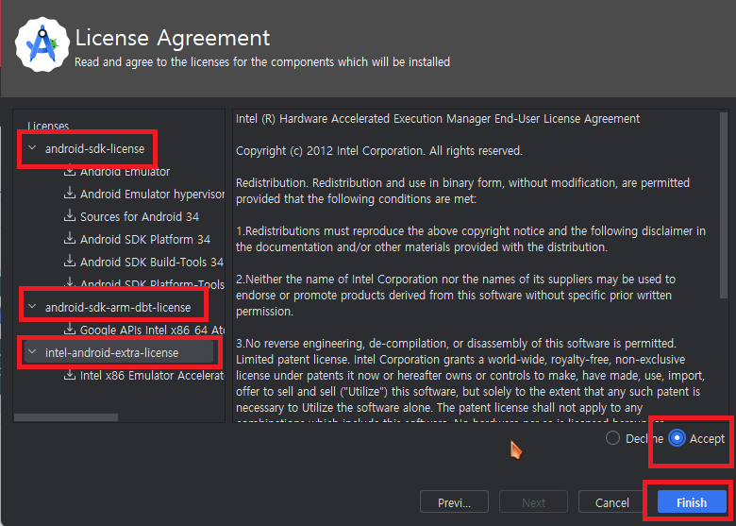Image resolution: width=736 pixels, height=526 pixels.
Task: Click the Android Studio logo icon
Action: click(42, 44)
